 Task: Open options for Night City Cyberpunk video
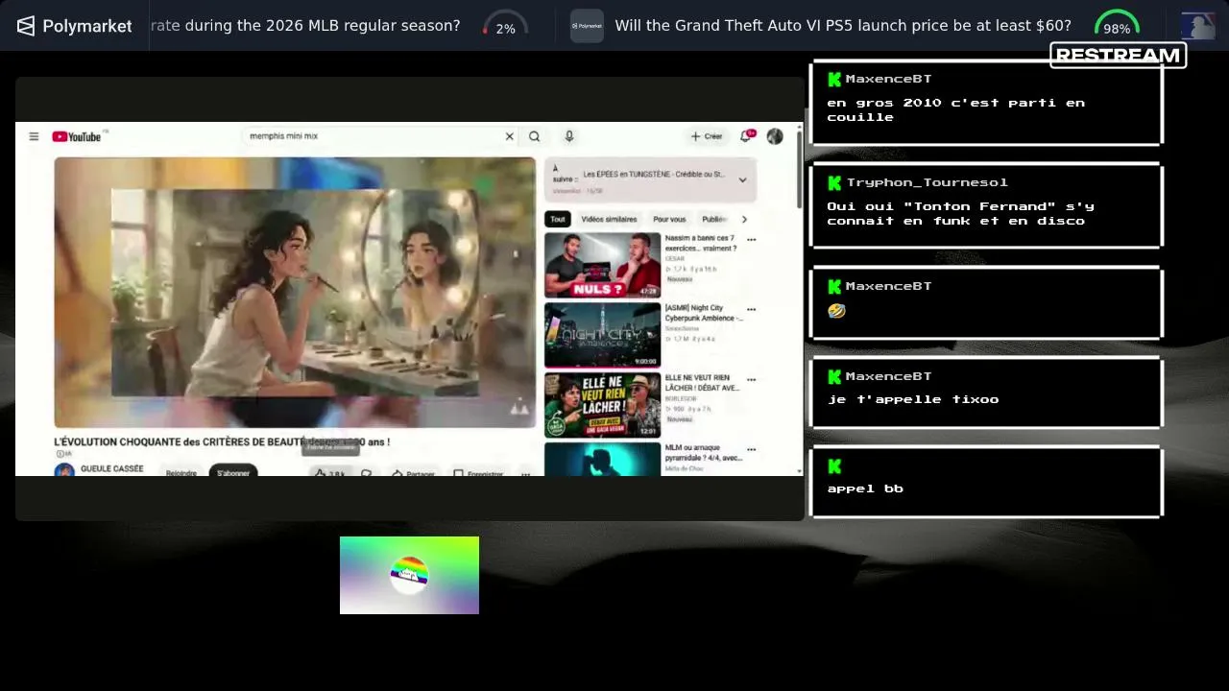tap(751, 310)
